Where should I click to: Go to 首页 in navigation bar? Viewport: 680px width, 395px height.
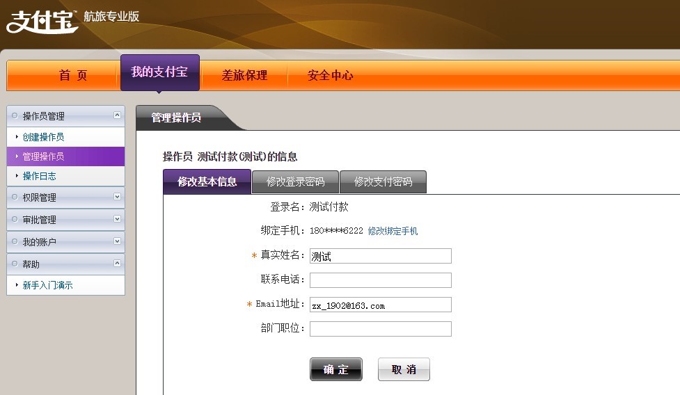click(x=73, y=75)
